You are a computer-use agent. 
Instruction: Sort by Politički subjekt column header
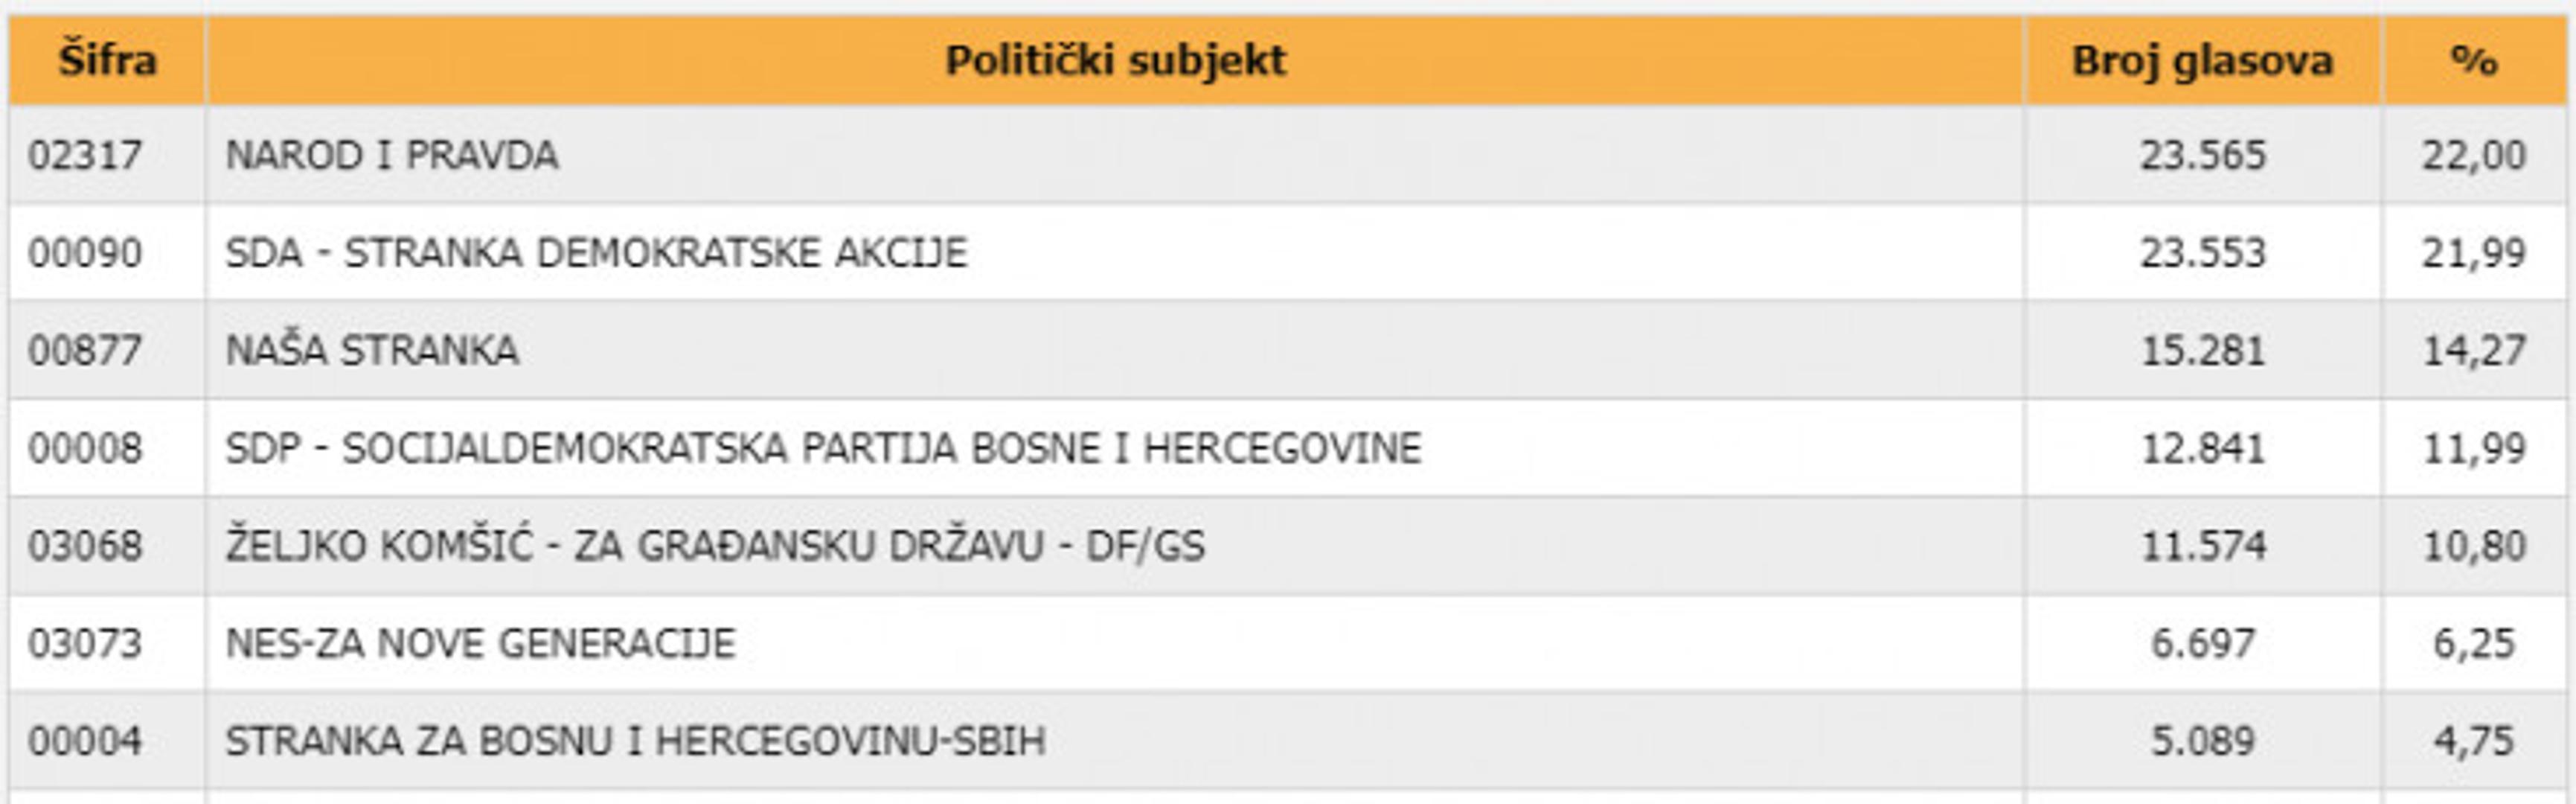coord(1115,60)
